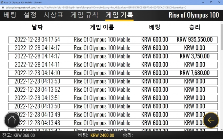The image size is (223, 139).
Task: Click the 잔고 balance display
Action: coord(18,135)
